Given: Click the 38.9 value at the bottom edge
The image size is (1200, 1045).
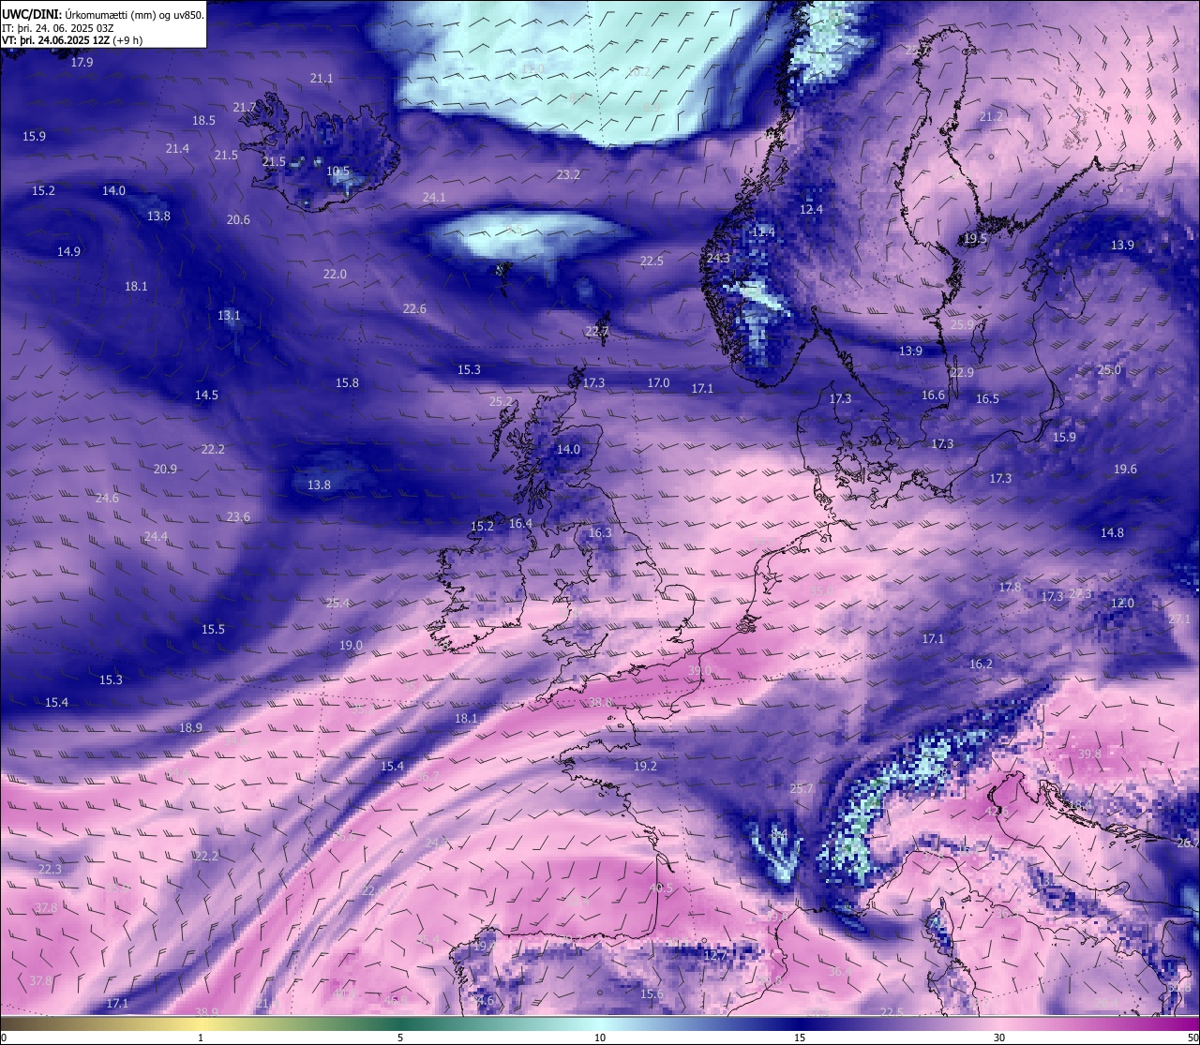Looking at the screenshot, I should pyautogui.click(x=206, y=1011).
